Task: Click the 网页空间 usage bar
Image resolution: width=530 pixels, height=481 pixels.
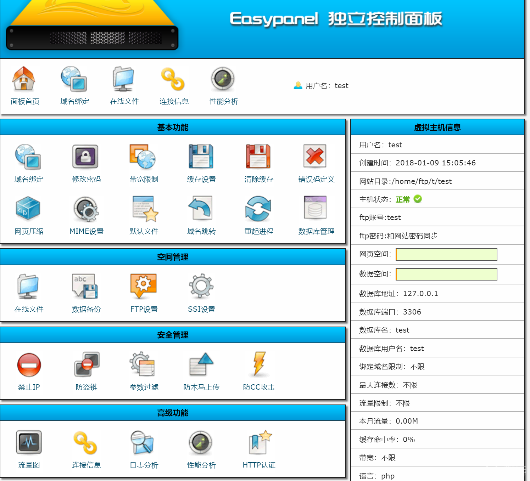Action: coord(446,254)
